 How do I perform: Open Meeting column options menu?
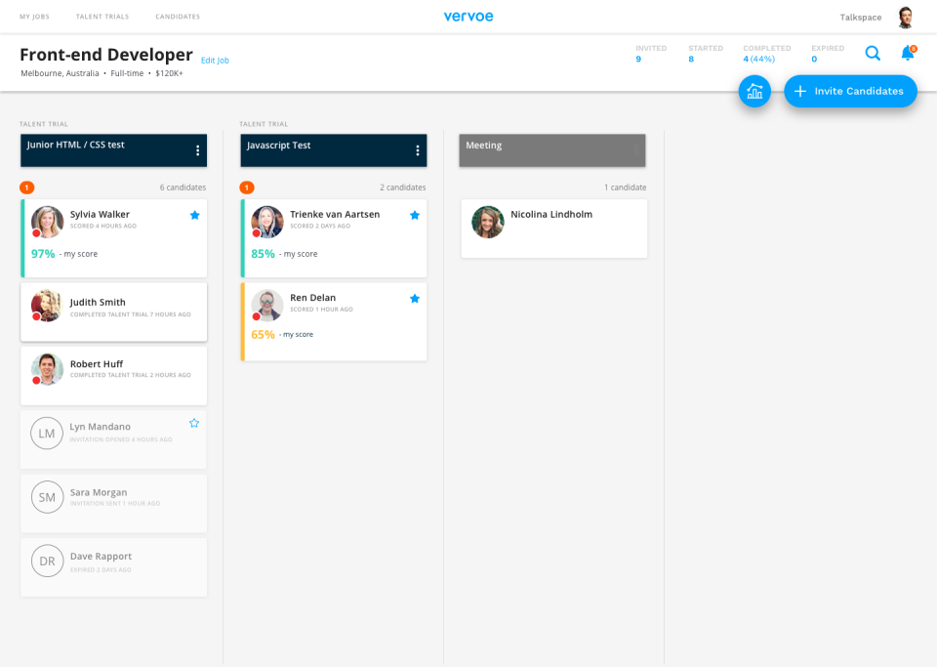(x=636, y=150)
